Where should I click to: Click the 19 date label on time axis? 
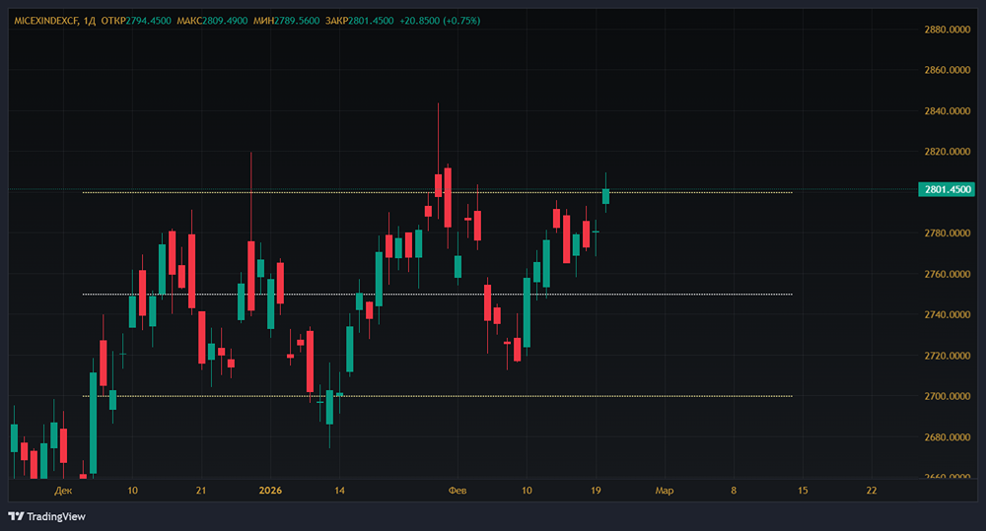pyautogui.click(x=596, y=491)
